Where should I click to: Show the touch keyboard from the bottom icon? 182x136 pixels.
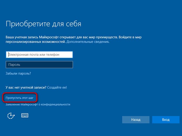click(x=25, y=115)
